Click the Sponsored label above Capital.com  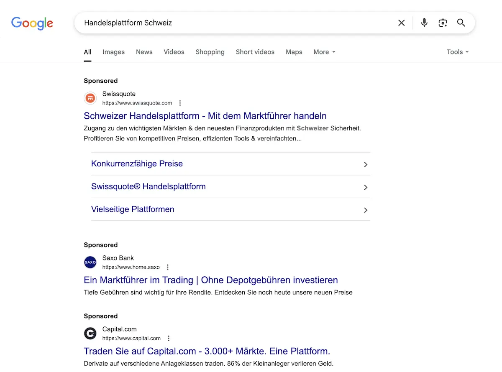(101, 316)
